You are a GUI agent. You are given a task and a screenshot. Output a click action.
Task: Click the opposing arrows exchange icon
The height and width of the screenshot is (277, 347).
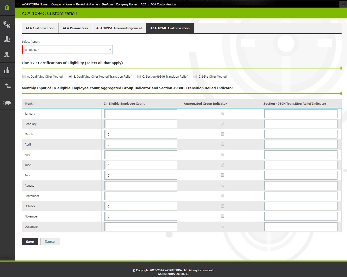[x=7, y=86]
